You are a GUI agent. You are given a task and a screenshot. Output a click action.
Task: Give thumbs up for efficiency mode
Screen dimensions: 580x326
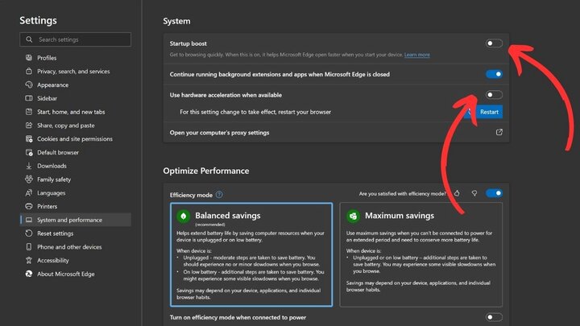458,193
